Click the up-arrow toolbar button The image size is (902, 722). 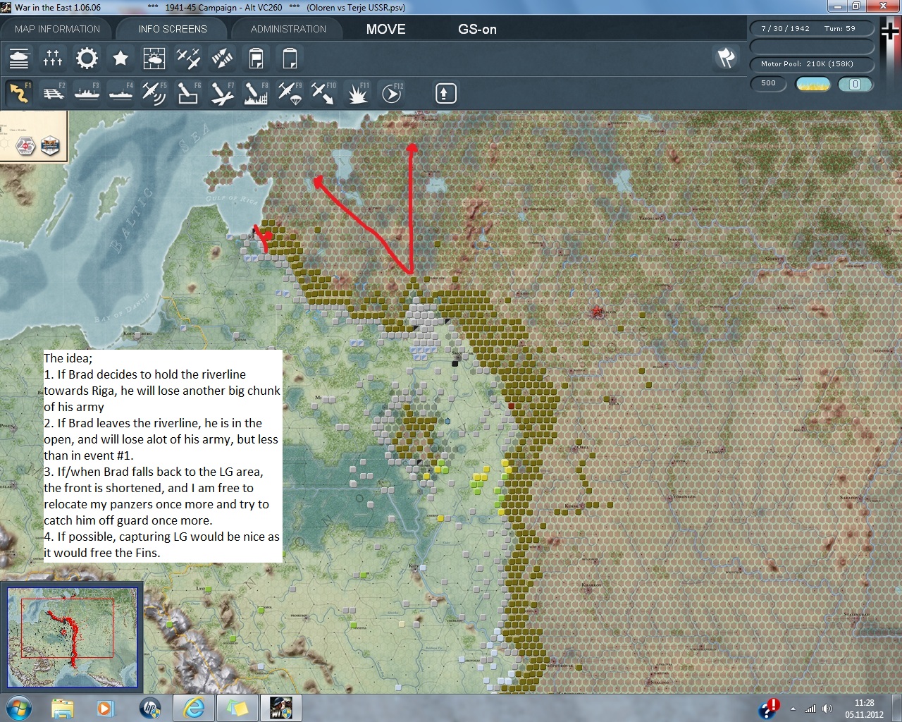[446, 93]
